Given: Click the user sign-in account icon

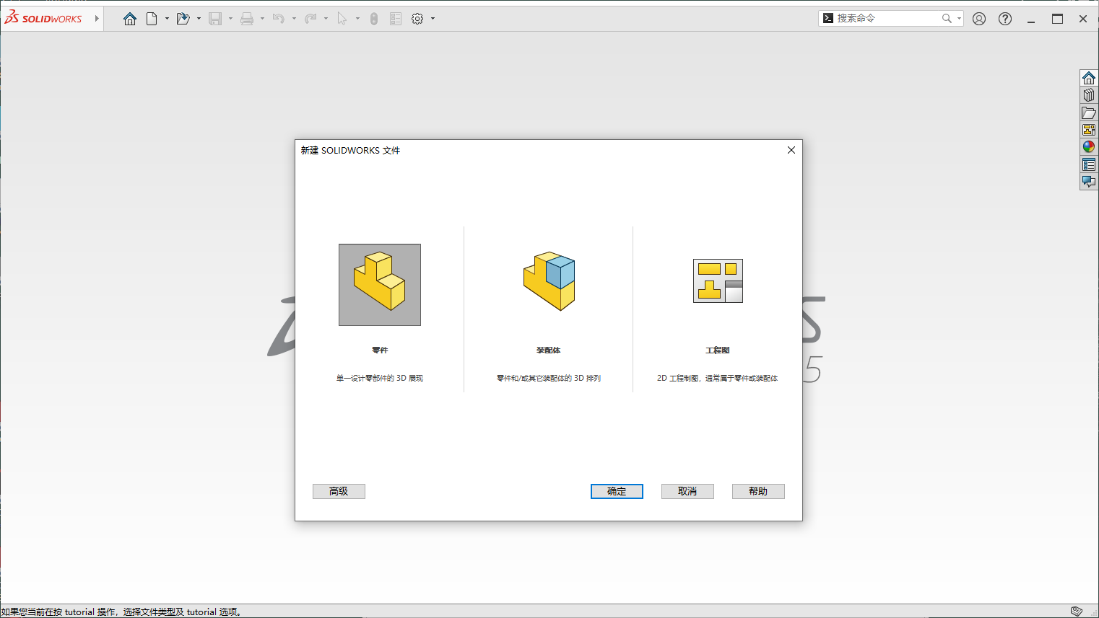Looking at the screenshot, I should pos(978,18).
